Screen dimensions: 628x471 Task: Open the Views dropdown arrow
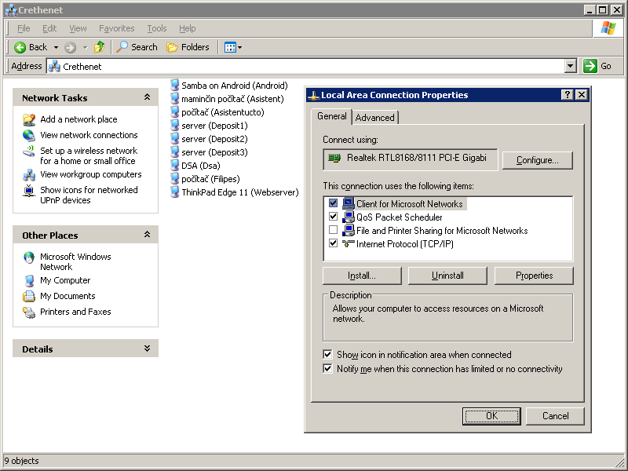click(240, 47)
